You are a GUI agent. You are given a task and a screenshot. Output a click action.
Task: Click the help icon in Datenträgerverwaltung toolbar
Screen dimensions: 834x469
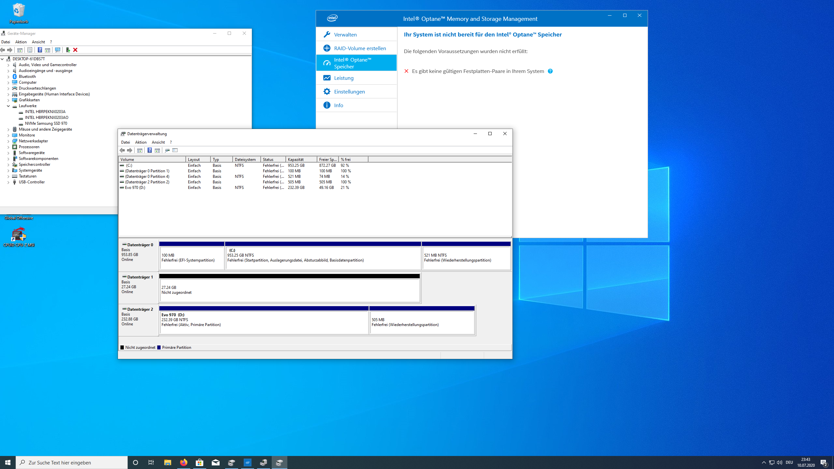[x=150, y=150]
